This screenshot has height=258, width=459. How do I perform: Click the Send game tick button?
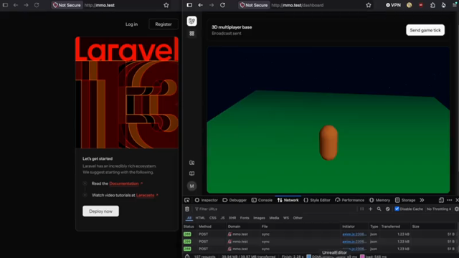point(425,30)
